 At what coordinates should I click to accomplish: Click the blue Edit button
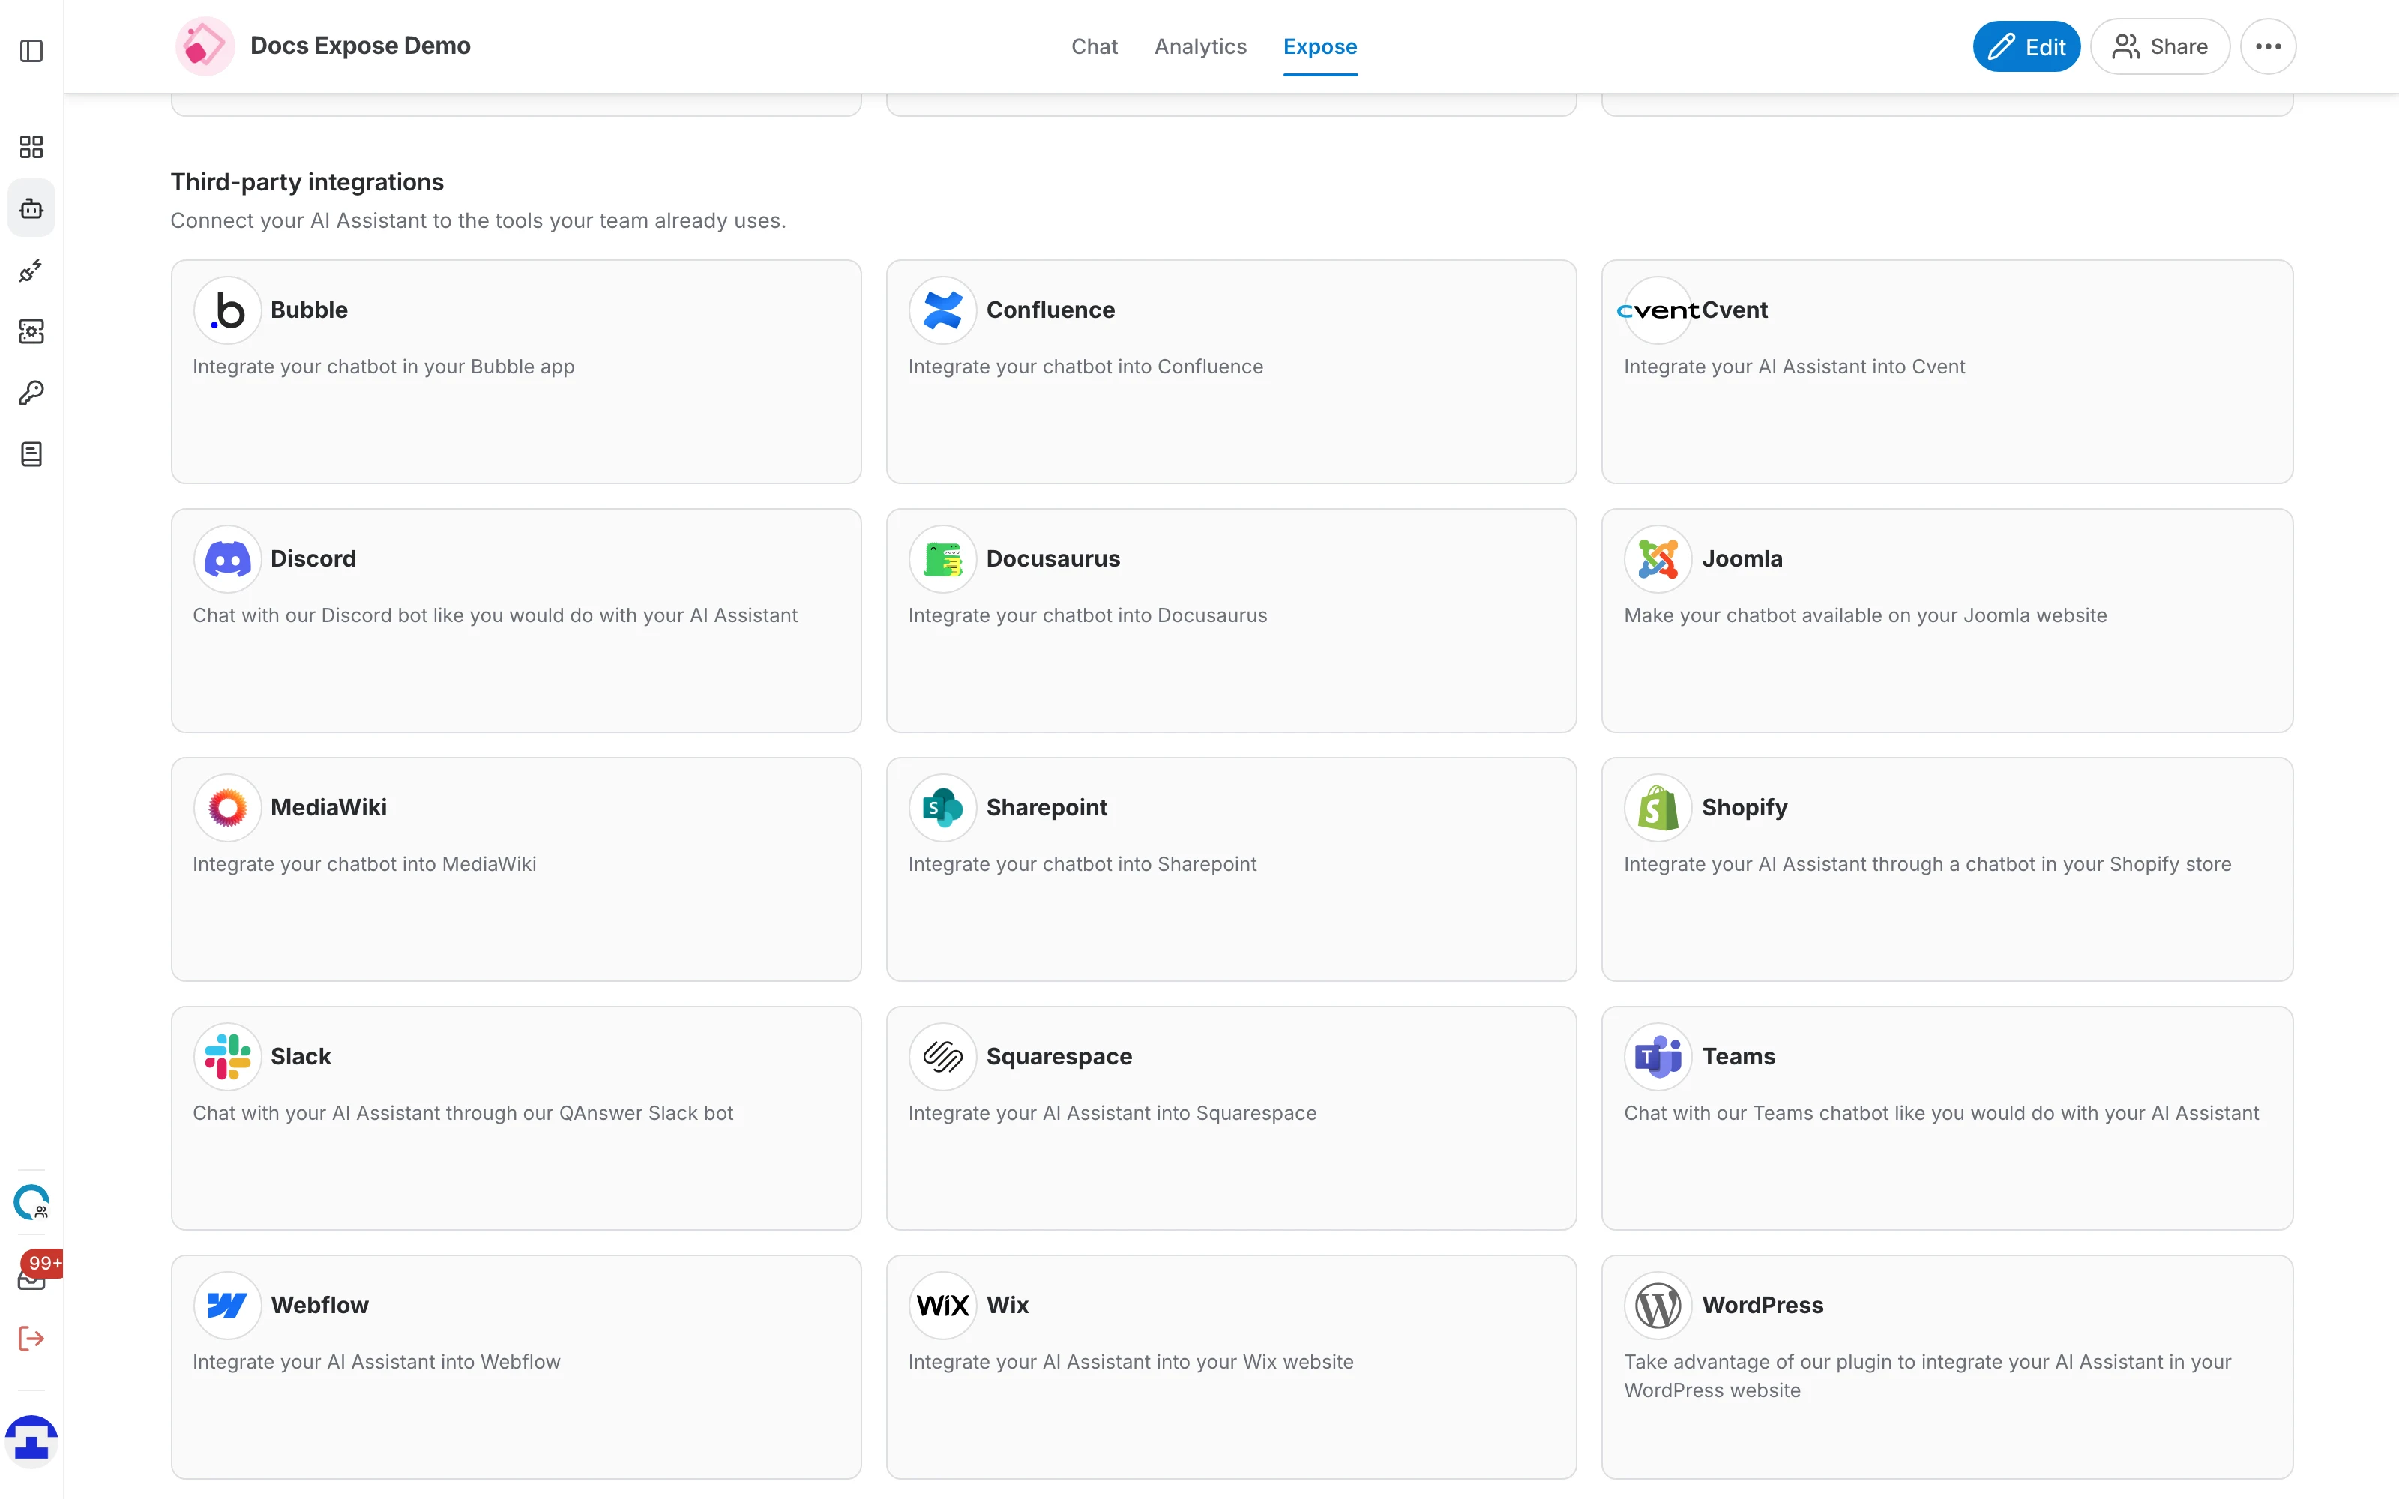click(x=2026, y=46)
